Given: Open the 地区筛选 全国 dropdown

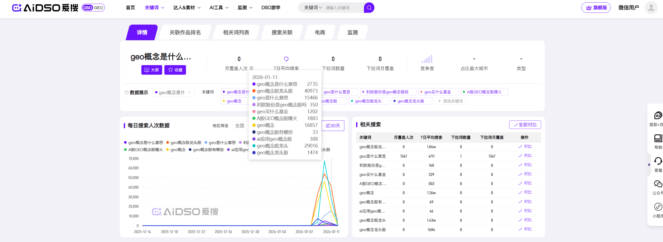Looking at the screenshot, I should pyautogui.click(x=240, y=126).
